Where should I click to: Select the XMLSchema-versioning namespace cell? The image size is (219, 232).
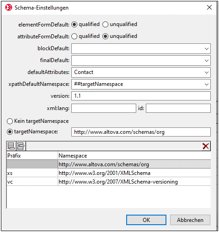[x=134, y=181]
